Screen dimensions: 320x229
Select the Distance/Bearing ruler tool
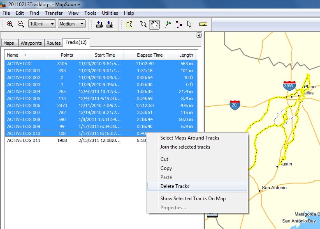[203, 25]
